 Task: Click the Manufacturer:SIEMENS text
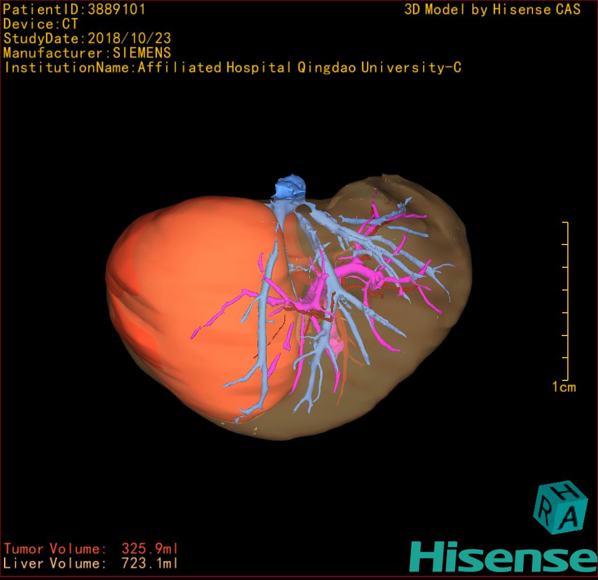[88, 53]
